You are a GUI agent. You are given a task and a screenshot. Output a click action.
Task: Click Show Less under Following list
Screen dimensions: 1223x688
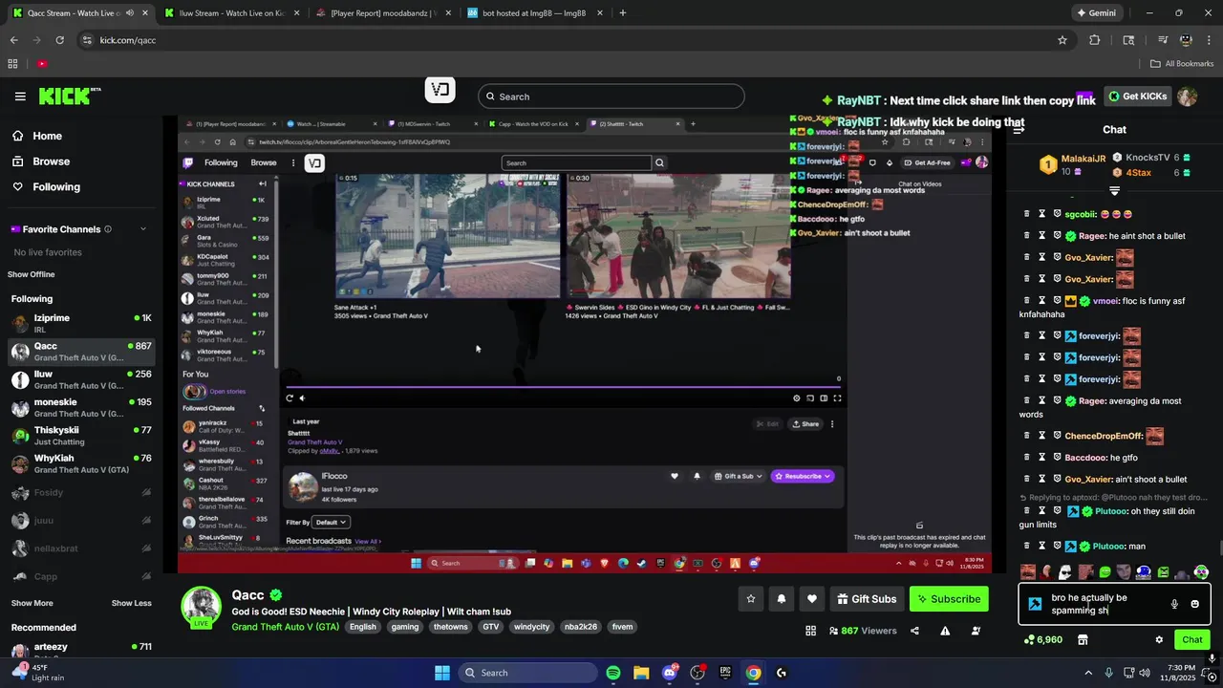(x=131, y=603)
